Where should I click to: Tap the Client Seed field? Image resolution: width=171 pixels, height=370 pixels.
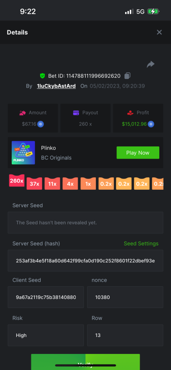click(46, 297)
